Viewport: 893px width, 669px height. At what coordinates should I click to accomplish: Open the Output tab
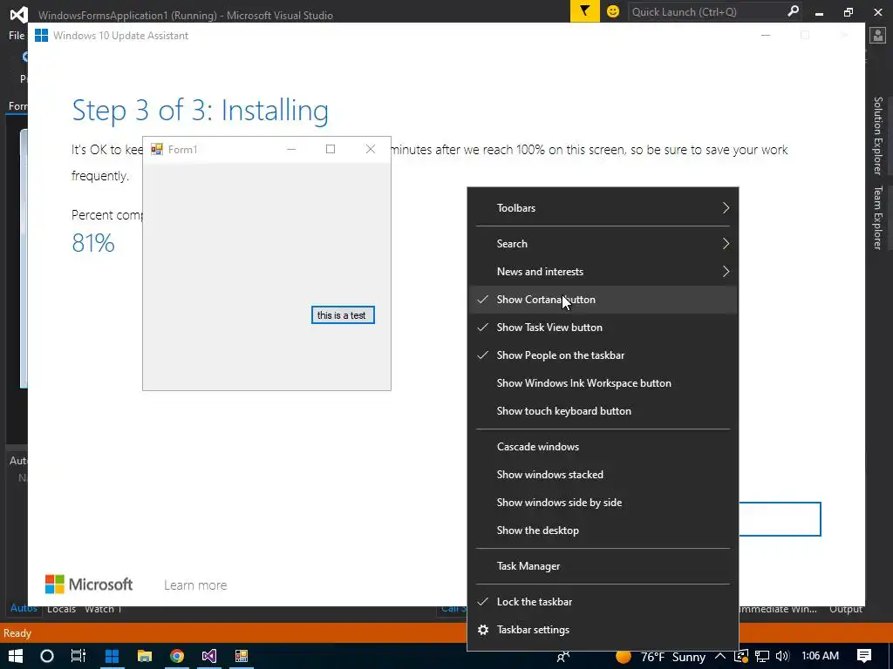pyautogui.click(x=845, y=609)
